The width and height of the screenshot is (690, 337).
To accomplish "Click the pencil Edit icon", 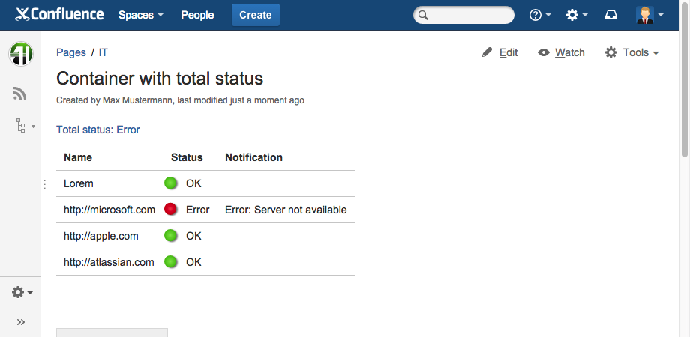I will (x=487, y=52).
